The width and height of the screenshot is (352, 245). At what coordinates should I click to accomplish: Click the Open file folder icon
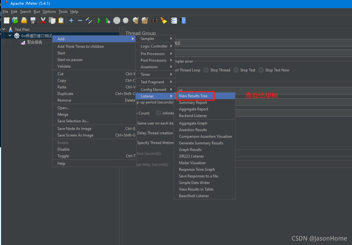(x=24, y=20)
